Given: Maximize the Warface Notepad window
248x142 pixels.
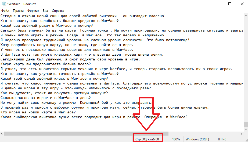Looking at the screenshot, I should [x=230, y=4].
